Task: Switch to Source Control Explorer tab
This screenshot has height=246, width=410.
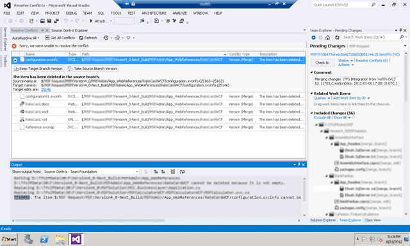Action: 70,30
